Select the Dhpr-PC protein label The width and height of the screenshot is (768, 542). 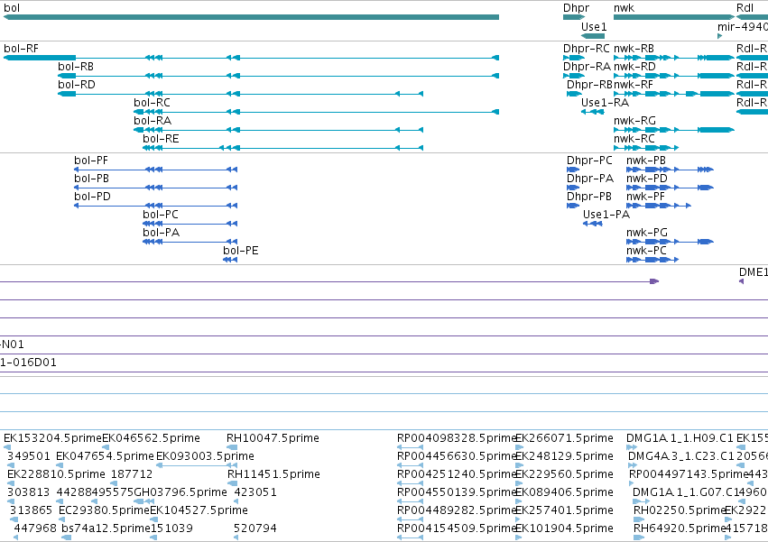coord(589,161)
